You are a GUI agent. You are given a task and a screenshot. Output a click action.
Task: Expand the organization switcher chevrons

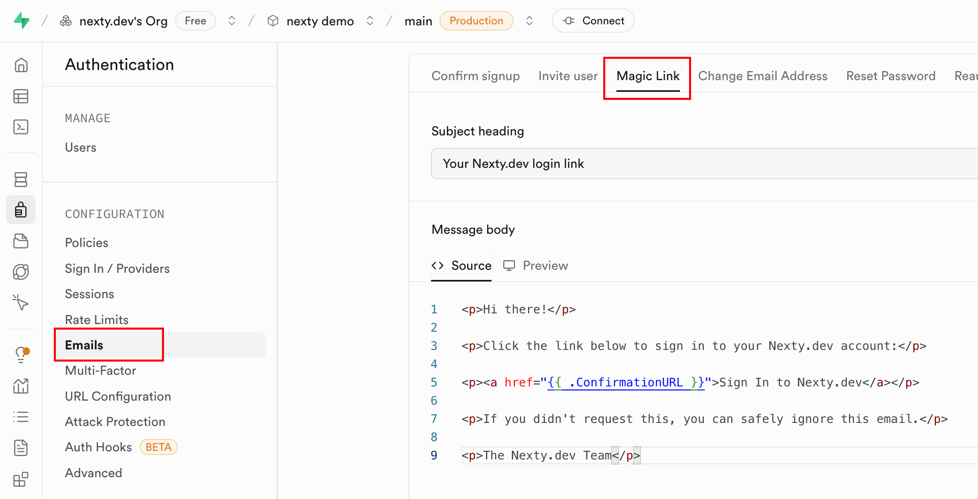[x=232, y=21]
